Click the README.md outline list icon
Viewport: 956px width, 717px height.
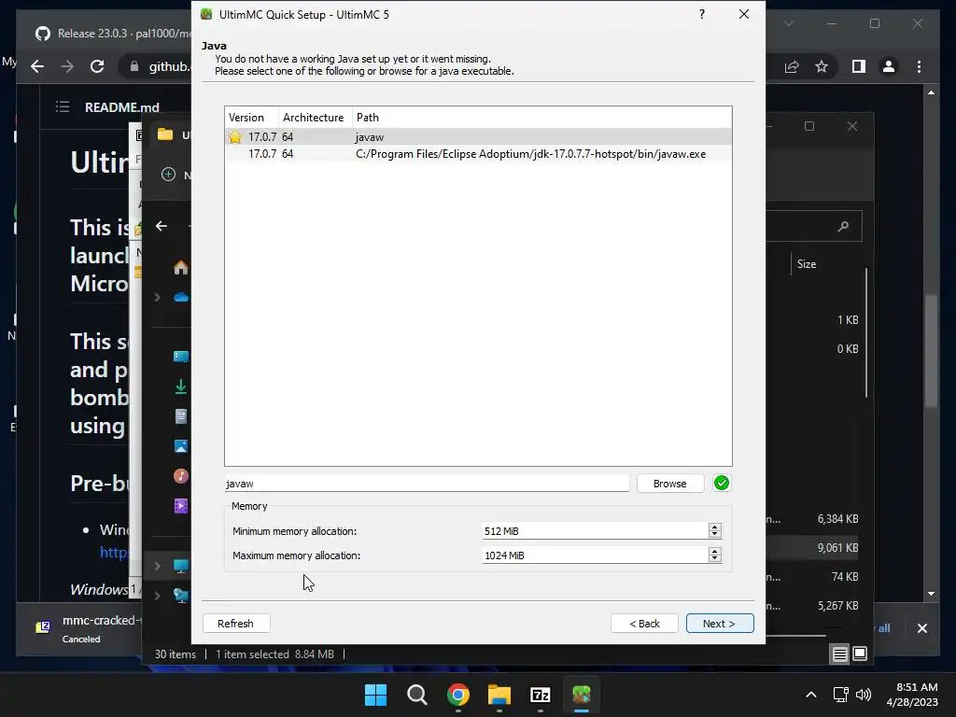coord(63,107)
